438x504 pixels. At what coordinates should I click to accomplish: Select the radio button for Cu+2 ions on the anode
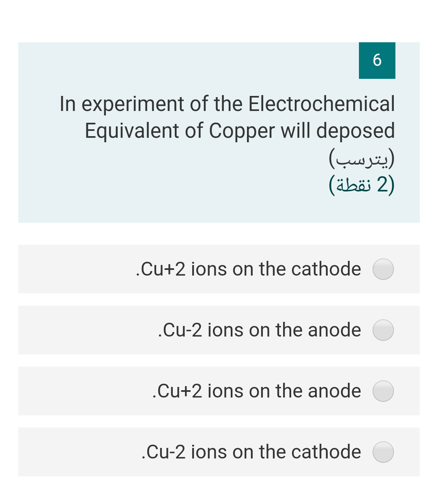[383, 391]
